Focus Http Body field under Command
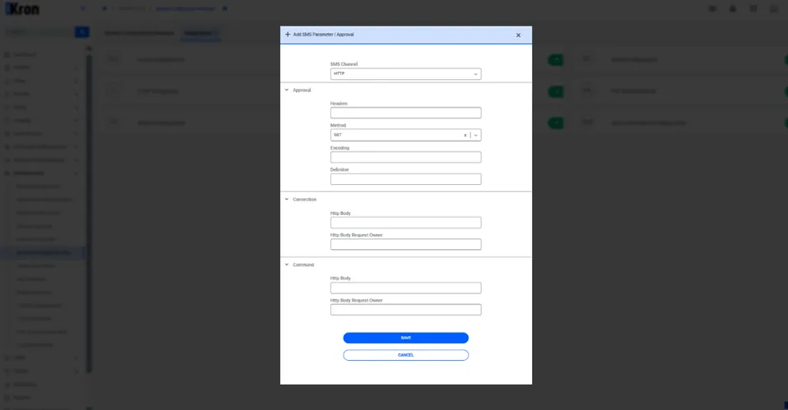 click(405, 287)
